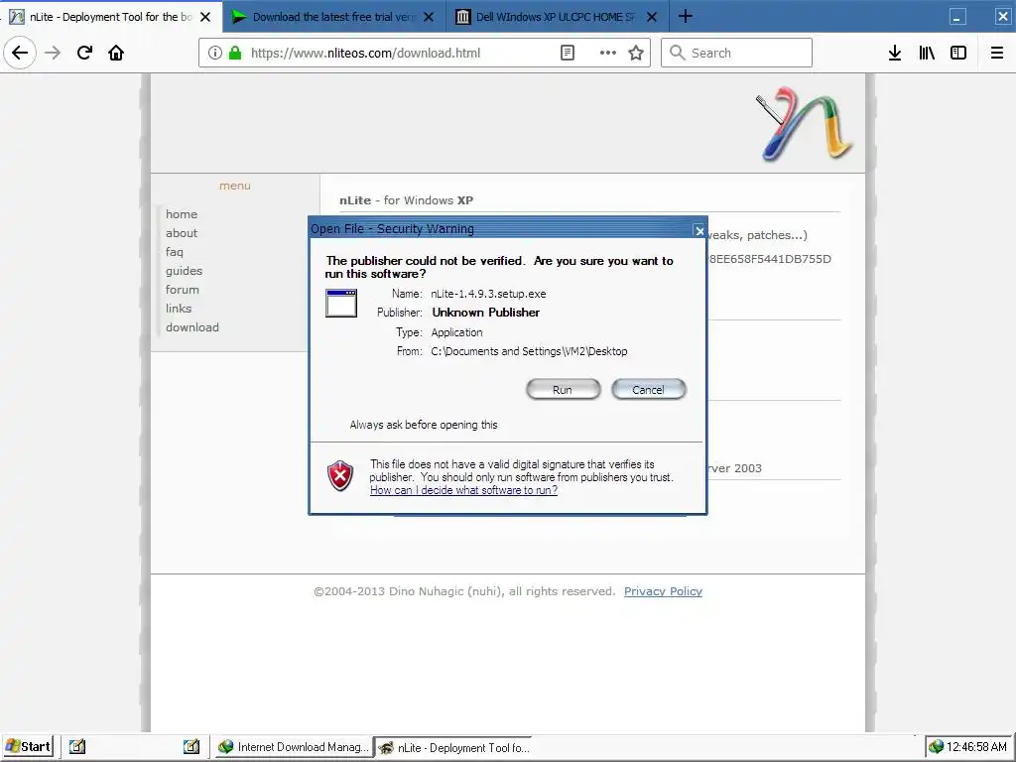Screen dimensions: 1016x762
Task: Focus the browser Search box
Action: (736, 53)
